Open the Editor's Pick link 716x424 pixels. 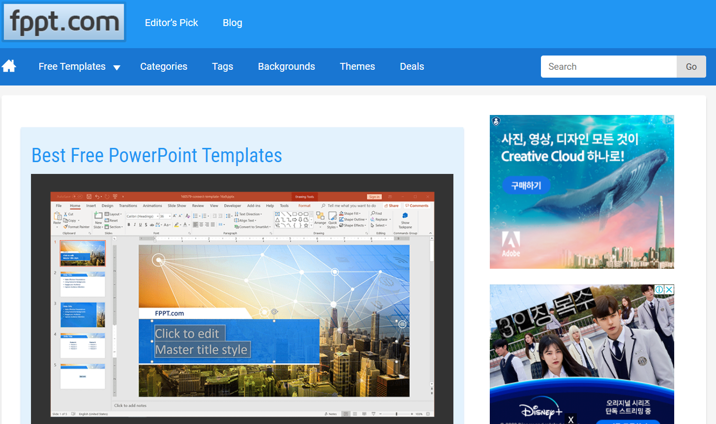[x=171, y=23]
